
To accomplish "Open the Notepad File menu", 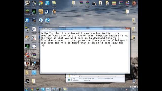I will tap(42, 31).
